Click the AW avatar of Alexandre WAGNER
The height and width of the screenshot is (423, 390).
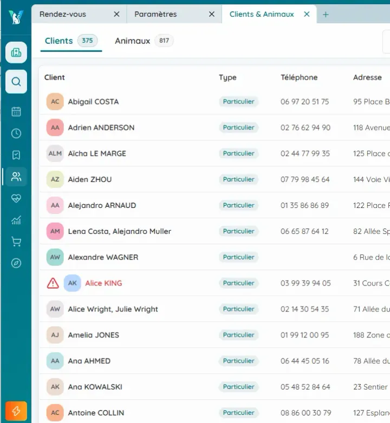(x=55, y=257)
